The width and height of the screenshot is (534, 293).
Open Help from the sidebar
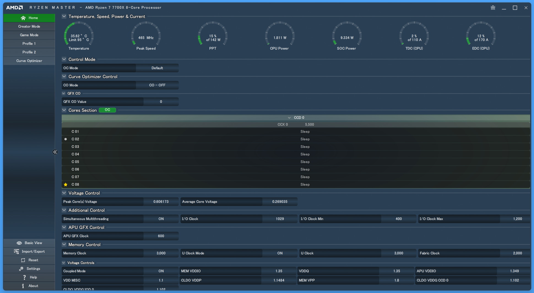point(29,277)
